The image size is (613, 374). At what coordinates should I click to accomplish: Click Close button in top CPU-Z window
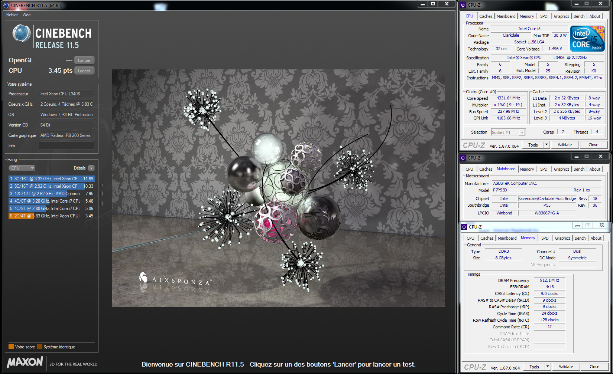click(x=593, y=145)
